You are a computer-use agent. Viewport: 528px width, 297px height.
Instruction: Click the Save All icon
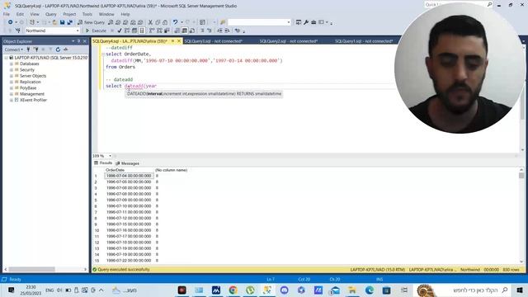click(69, 22)
